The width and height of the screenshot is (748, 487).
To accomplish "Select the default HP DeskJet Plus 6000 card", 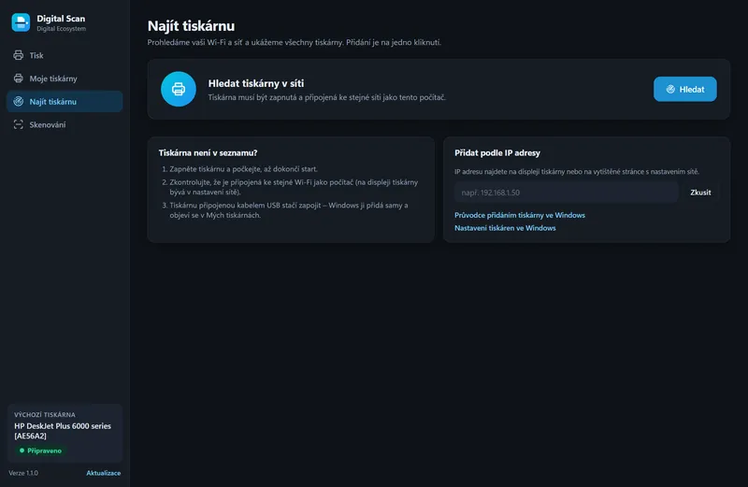I will point(65,434).
